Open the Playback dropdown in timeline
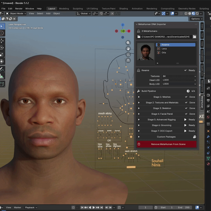The width and height of the screenshot is (211, 211). [x=31, y=208]
